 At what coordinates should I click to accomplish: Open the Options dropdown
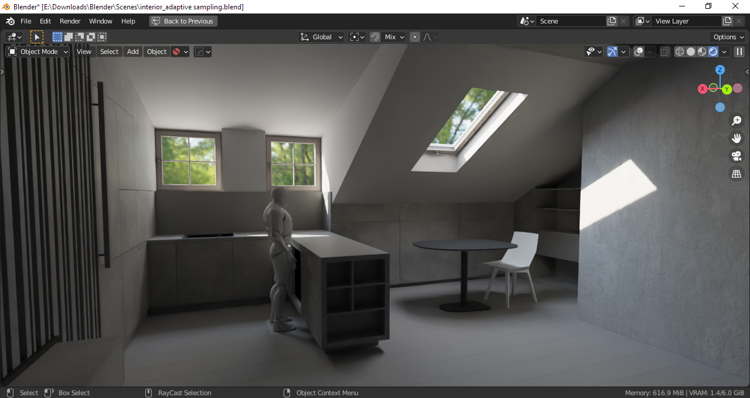(728, 37)
